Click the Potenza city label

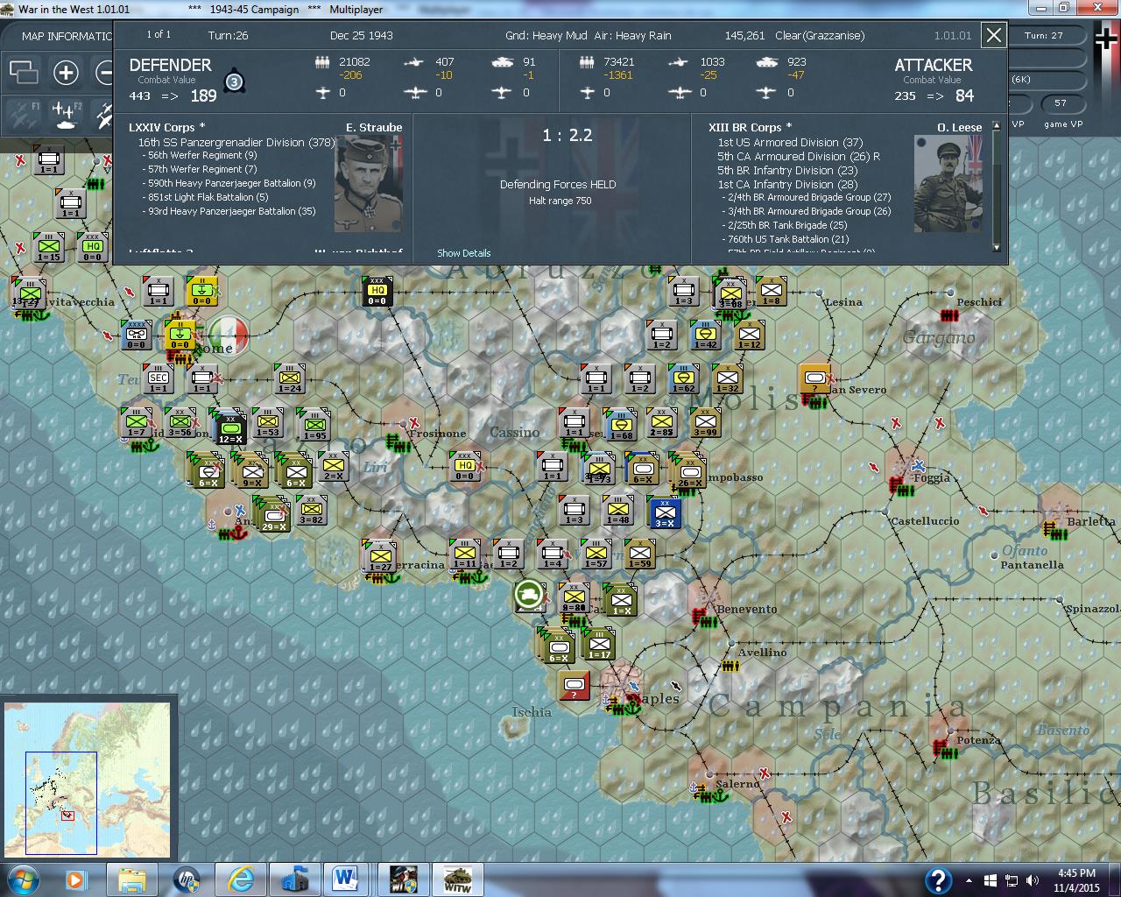pyautogui.click(x=978, y=740)
